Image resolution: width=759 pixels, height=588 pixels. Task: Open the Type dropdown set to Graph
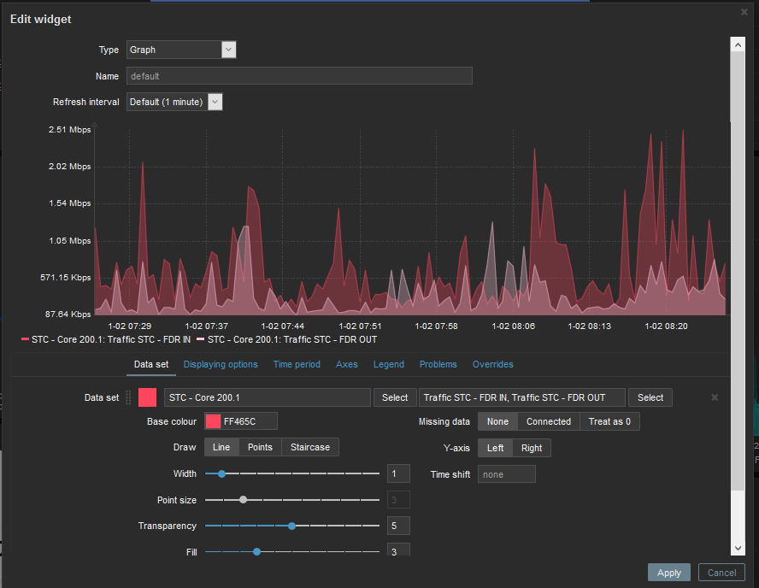click(x=181, y=50)
